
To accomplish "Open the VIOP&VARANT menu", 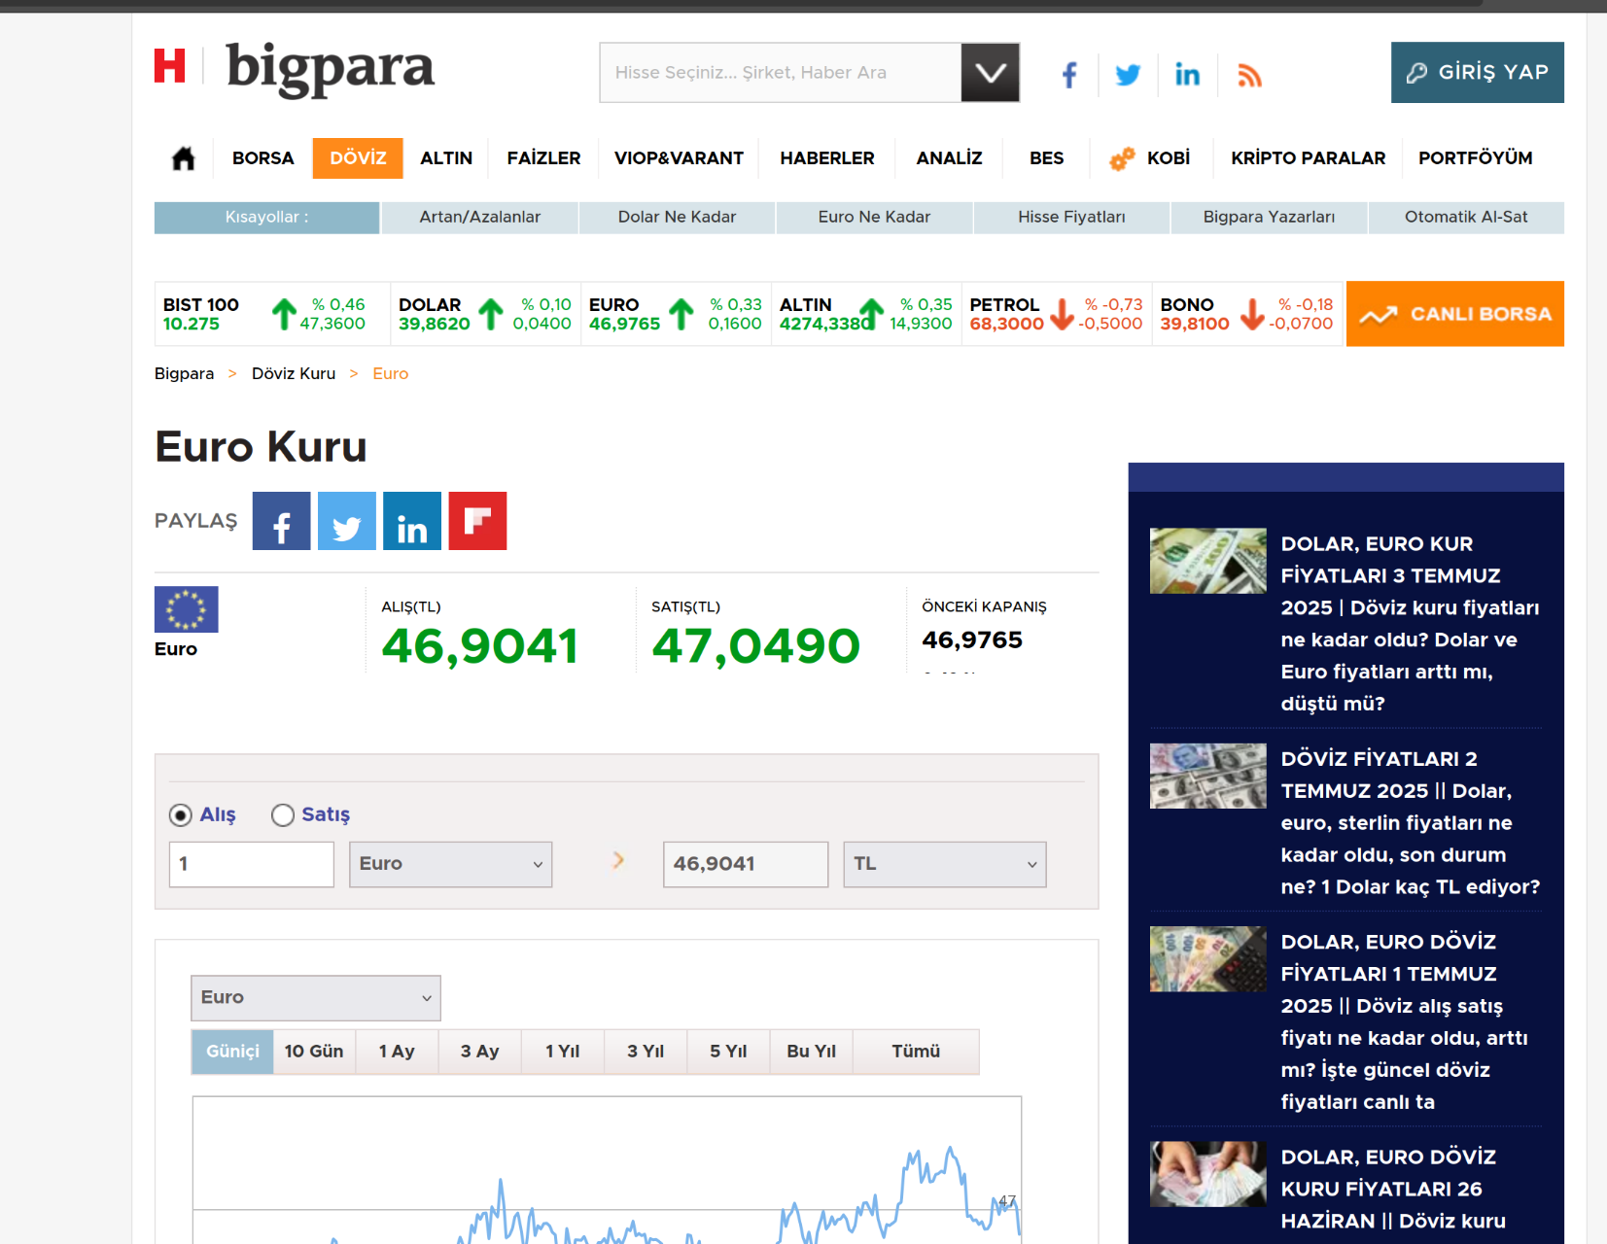I will click(x=679, y=158).
